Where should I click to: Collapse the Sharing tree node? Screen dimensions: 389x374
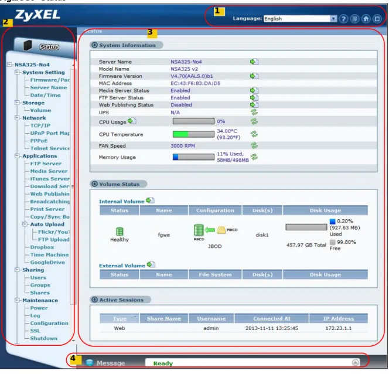(x=17, y=270)
